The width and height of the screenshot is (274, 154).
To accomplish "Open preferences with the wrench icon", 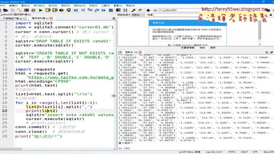I will (134, 10).
